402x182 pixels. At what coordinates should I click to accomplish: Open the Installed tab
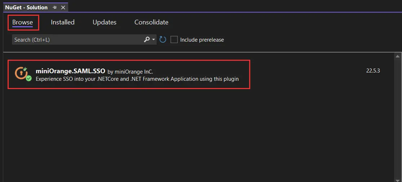[63, 22]
